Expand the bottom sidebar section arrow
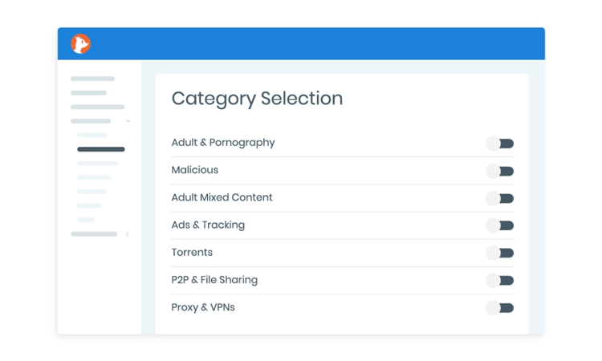Image resolution: width=602 pixels, height=361 pixels. [x=127, y=234]
